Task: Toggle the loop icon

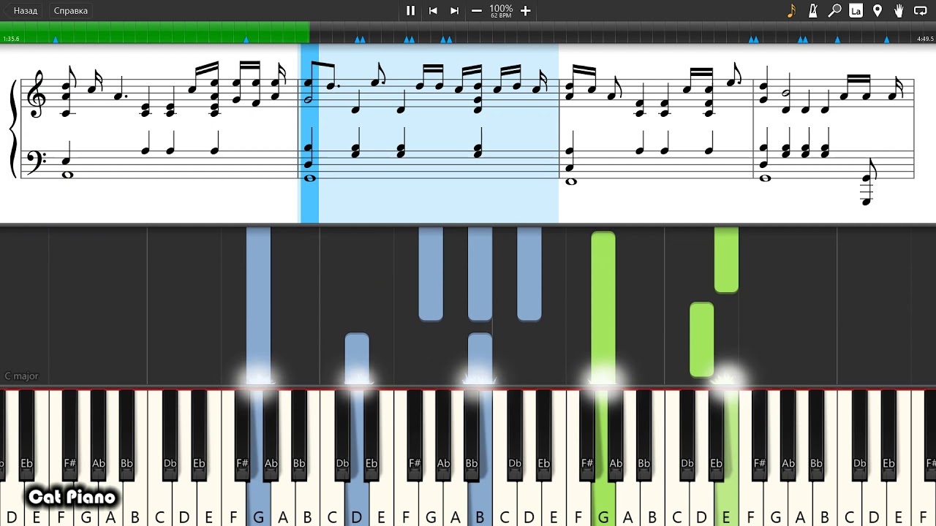Action: 921,10
